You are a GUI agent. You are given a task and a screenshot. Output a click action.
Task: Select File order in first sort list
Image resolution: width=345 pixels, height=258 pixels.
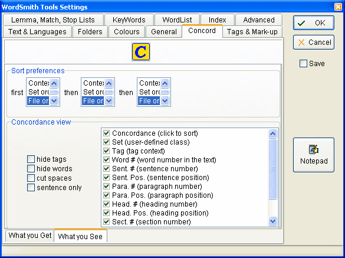38,101
